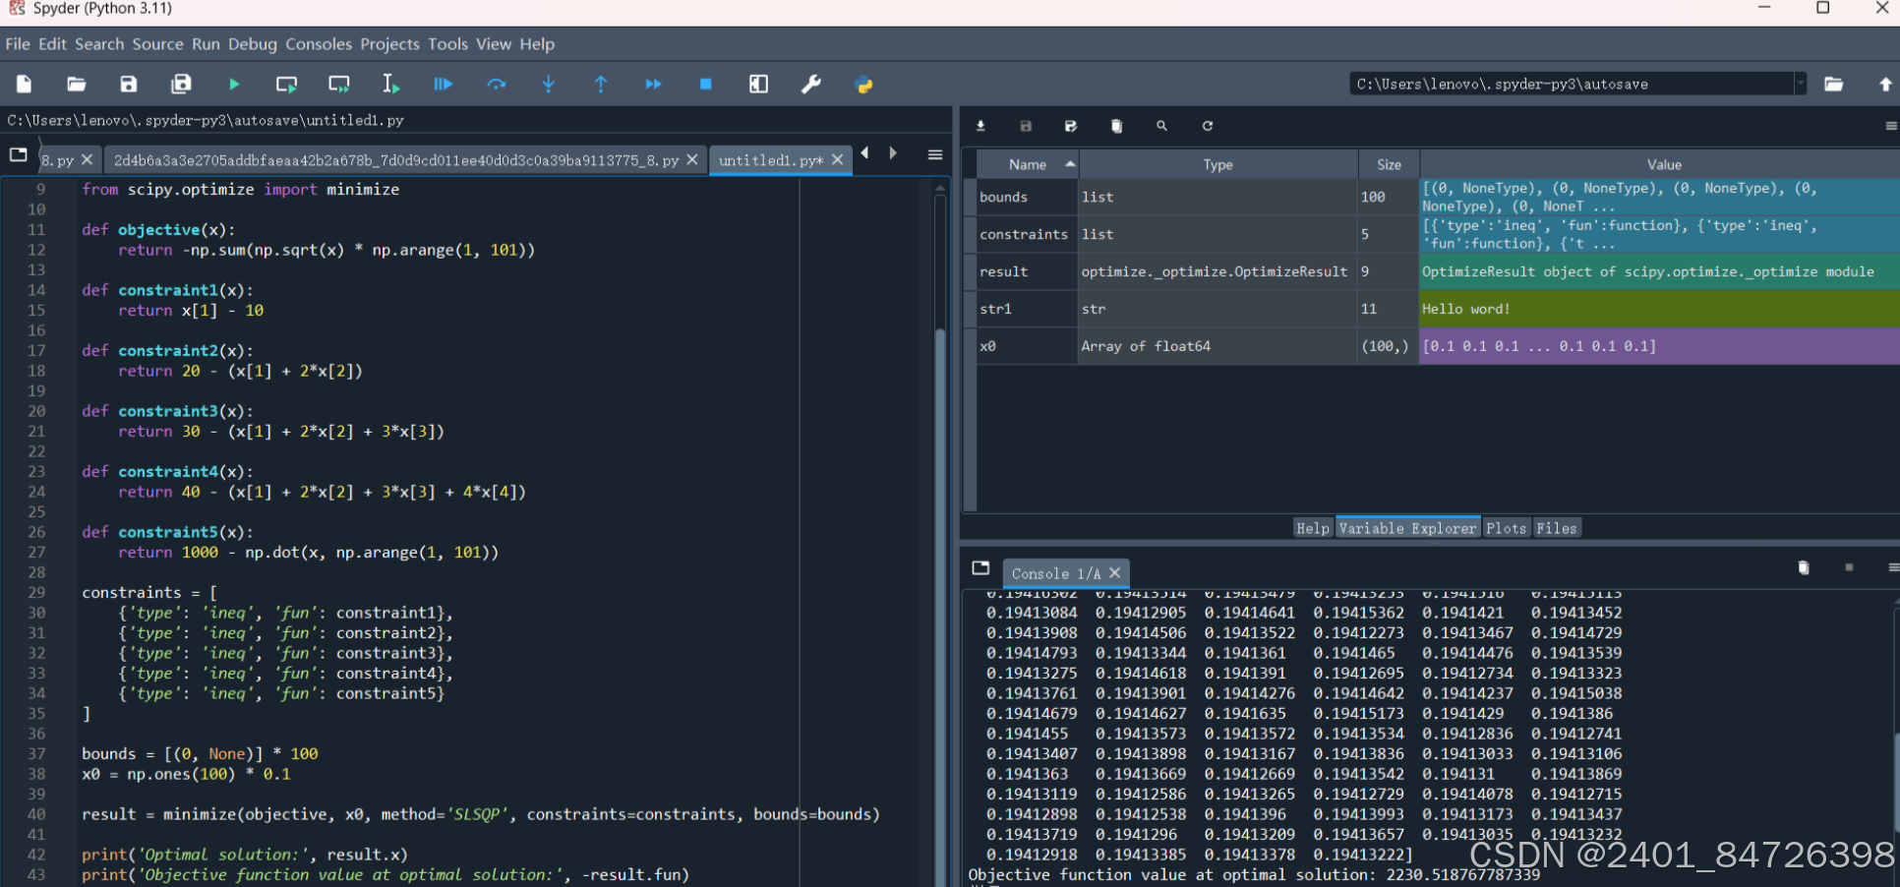Browse tabs in the console pane
The height and width of the screenshot is (887, 1900).
tap(980, 567)
